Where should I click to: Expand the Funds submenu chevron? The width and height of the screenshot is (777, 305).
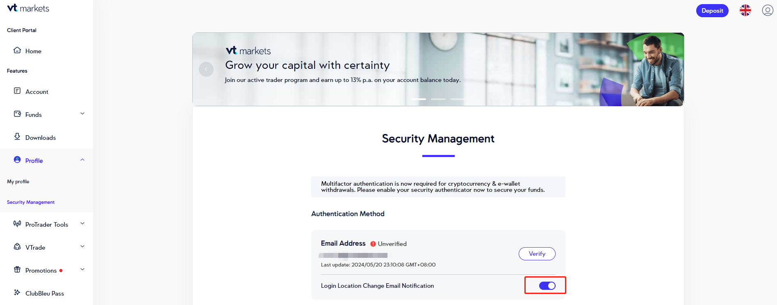(82, 114)
